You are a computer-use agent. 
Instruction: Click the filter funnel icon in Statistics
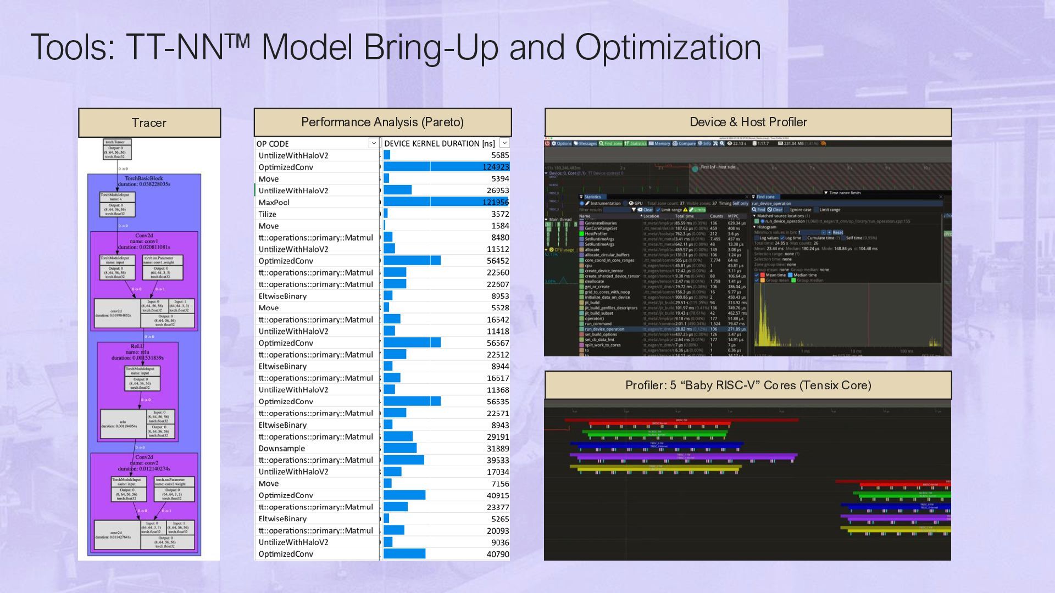pos(634,210)
